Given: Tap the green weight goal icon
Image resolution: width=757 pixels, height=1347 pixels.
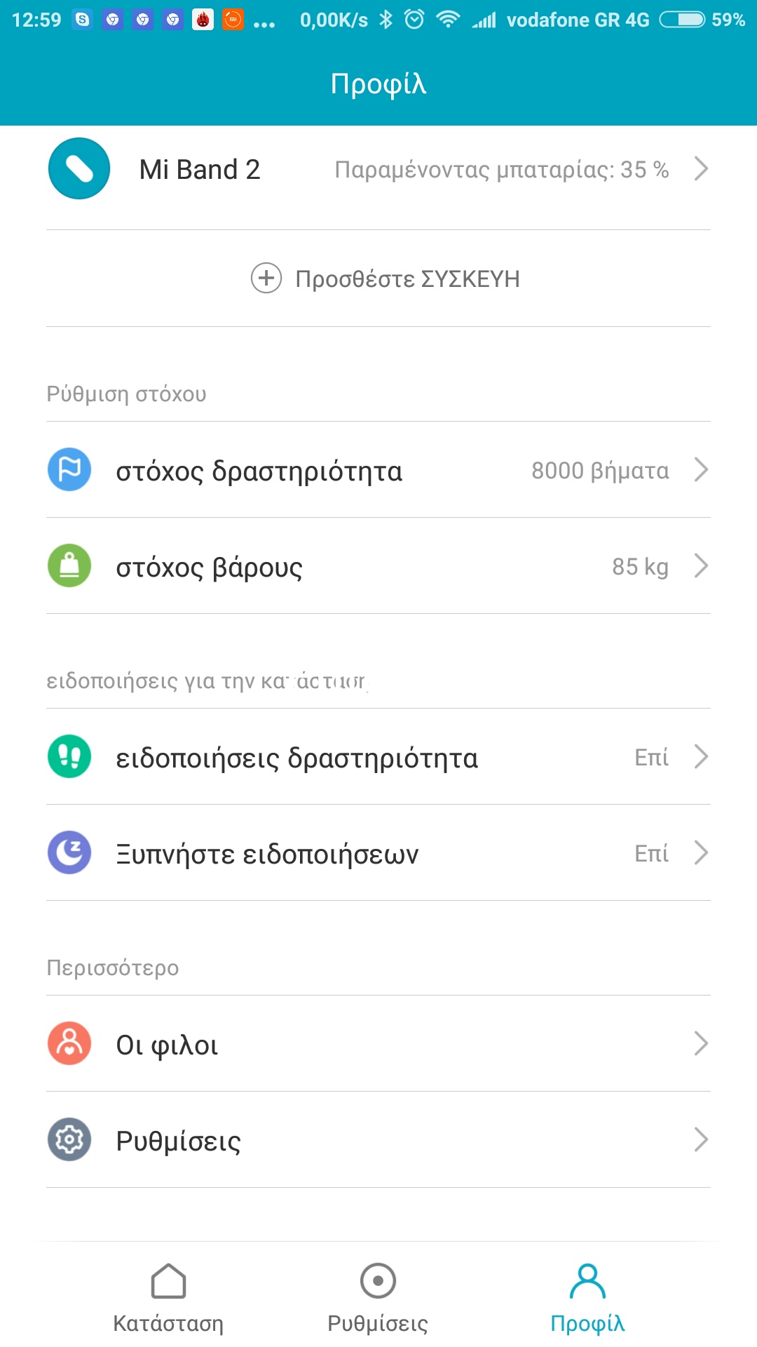Looking at the screenshot, I should click(69, 565).
